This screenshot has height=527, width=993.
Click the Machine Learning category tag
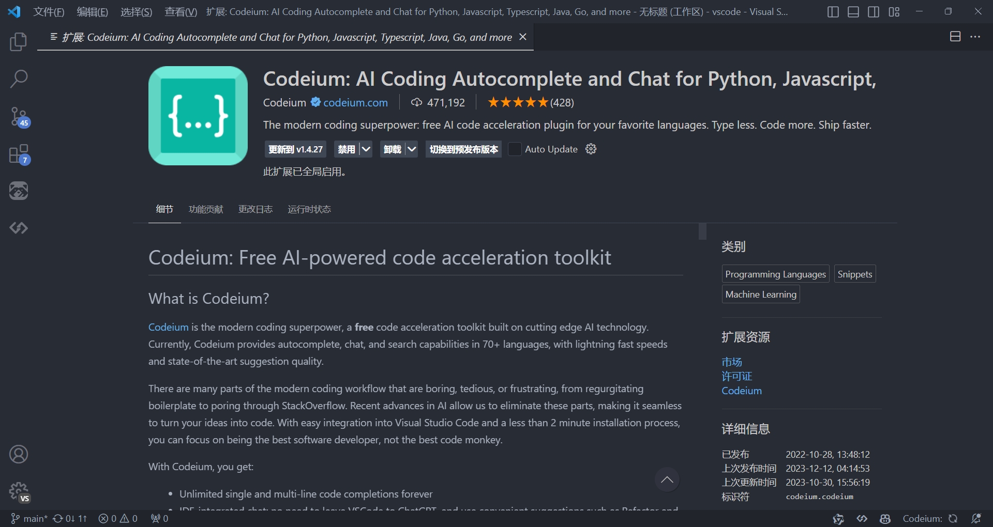pyautogui.click(x=761, y=294)
